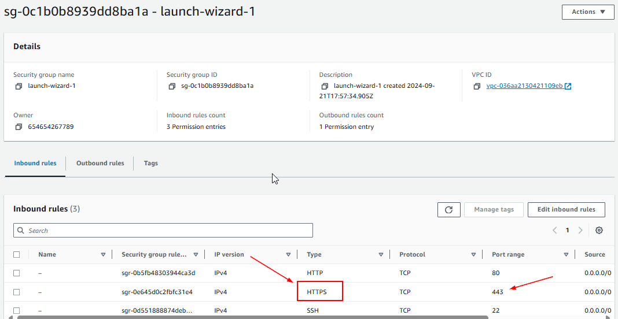
Task: Copy the owner account number
Action: tap(19, 127)
